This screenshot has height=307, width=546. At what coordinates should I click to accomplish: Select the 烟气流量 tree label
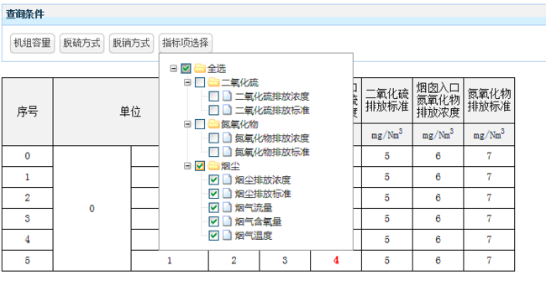pos(254,208)
